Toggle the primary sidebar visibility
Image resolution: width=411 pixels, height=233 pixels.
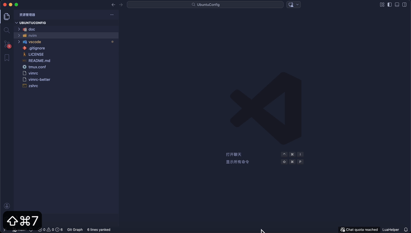point(390,5)
